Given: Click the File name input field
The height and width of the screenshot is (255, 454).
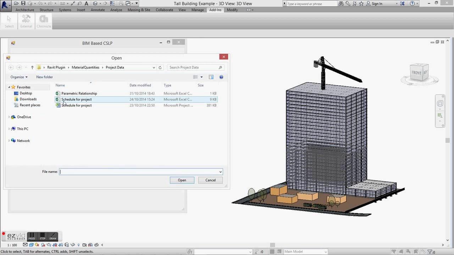Looking at the screenshot, I should click(139, 172).
